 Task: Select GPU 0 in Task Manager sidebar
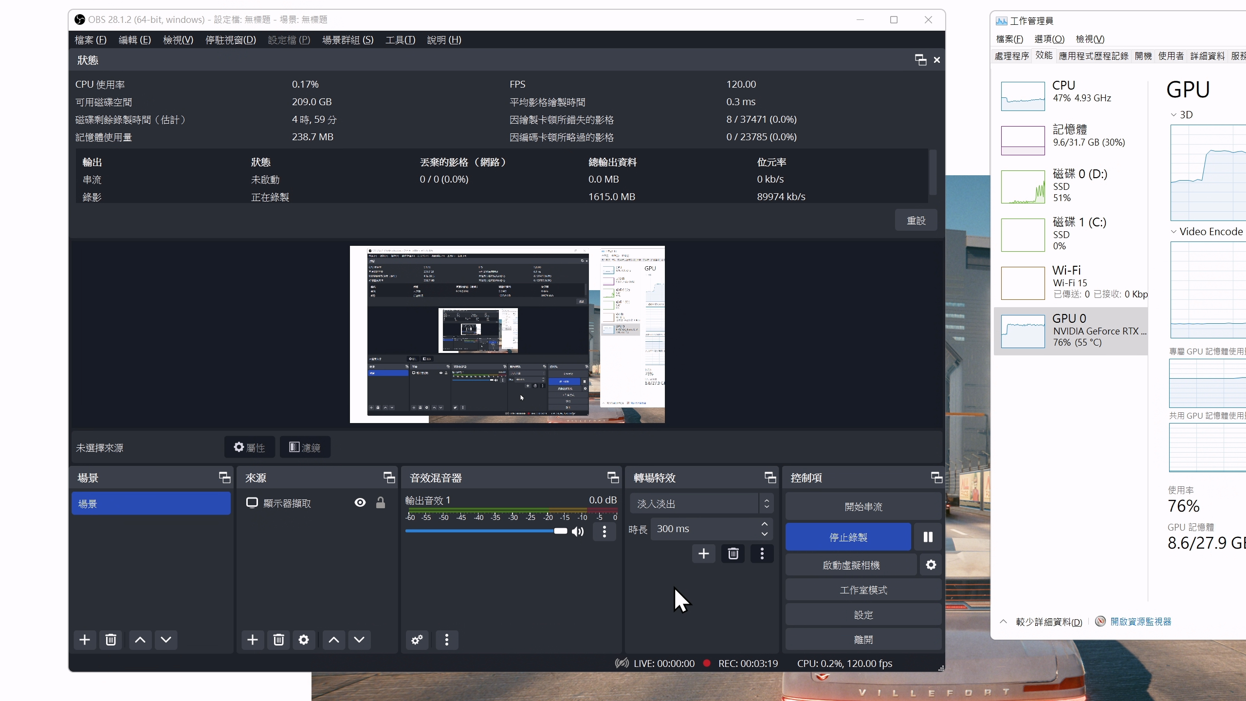(1070, 331)
